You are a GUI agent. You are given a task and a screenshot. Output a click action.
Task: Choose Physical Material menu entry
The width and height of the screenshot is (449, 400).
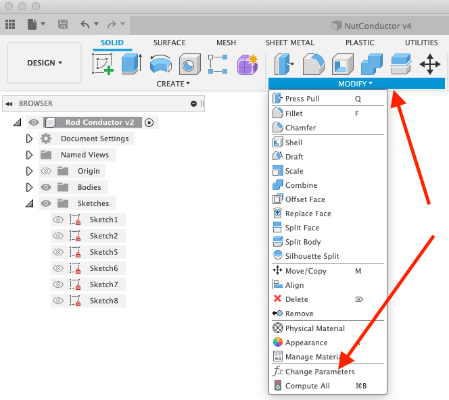pyautogui.click(x=328, y=328)
